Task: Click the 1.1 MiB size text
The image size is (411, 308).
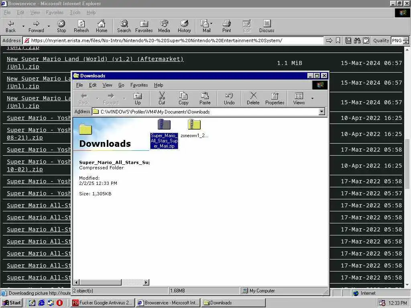Action: [x=289, y=63]
